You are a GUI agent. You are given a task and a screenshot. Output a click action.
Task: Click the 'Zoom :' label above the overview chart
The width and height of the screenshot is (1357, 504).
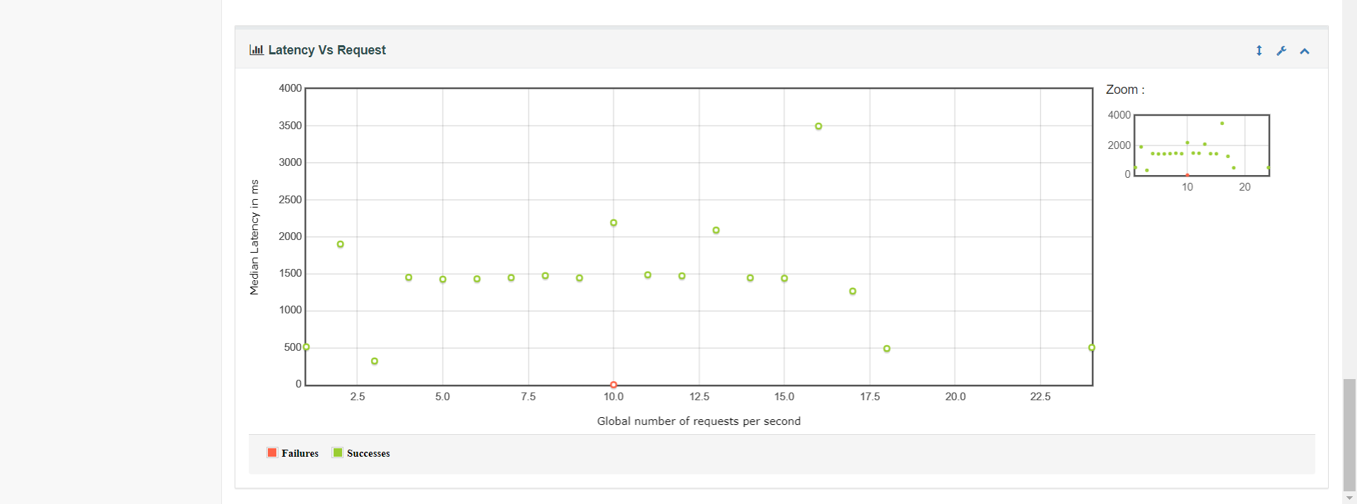click(x=1124, y=90)
